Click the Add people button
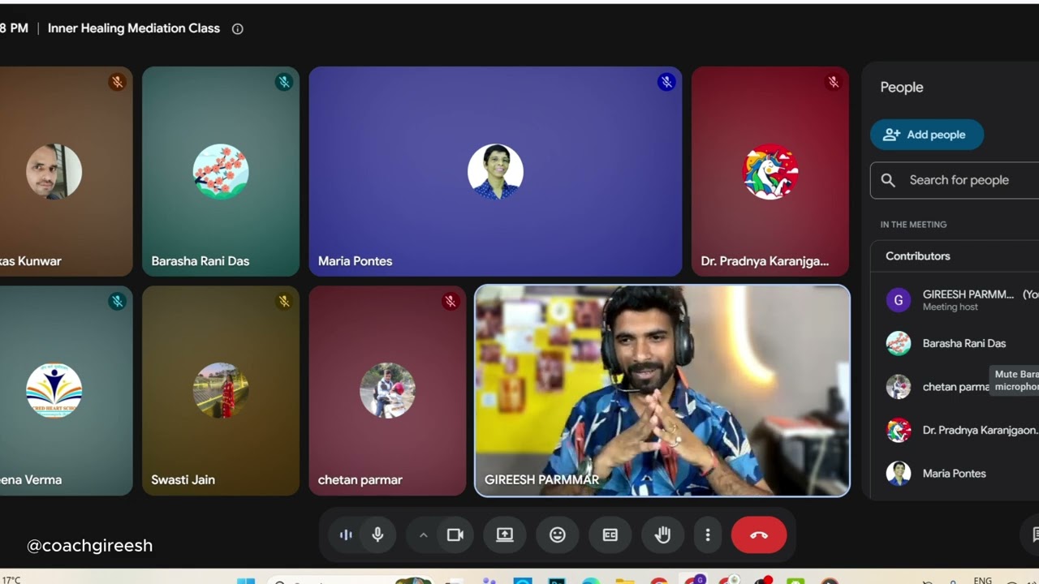 927,135
